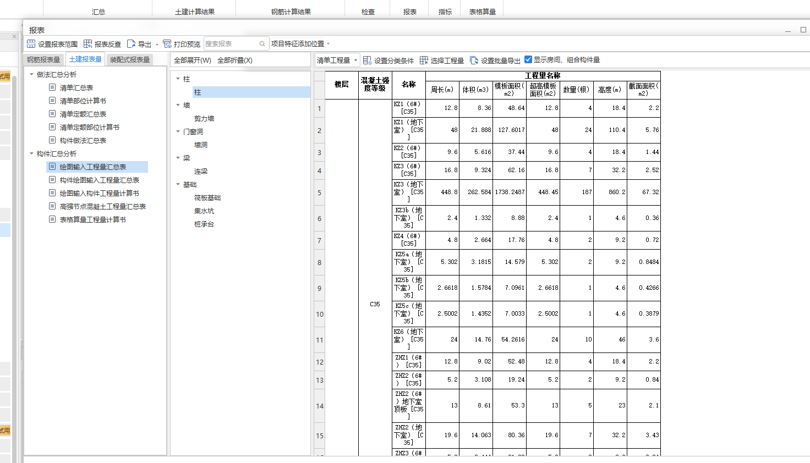Click the 高度(m) column header
Image resolution: width=810 pixels, height=463 pixels.
[x=610, y=90]
